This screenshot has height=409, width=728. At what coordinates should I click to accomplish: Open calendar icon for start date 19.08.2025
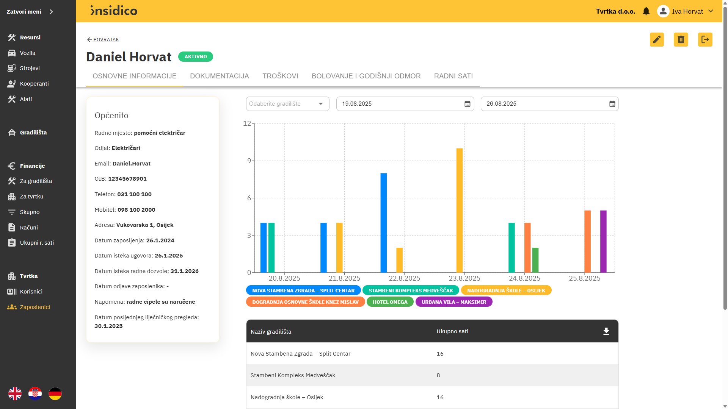[x=467, y=104]
